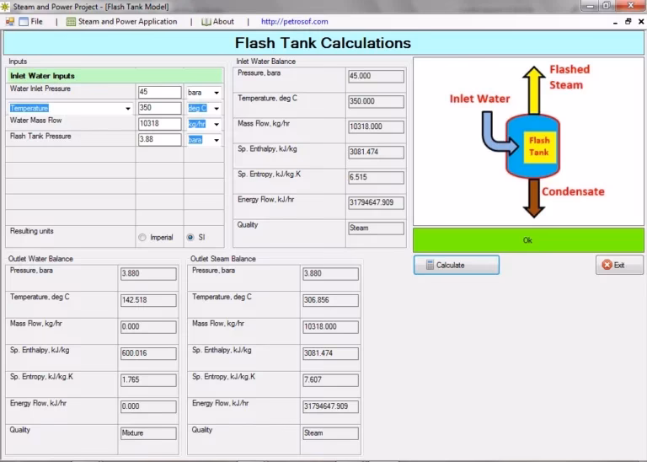This screenshot has height=462, width=647.
Task: Click inlet Mass Flow value 10318.000
Action: 376,126
